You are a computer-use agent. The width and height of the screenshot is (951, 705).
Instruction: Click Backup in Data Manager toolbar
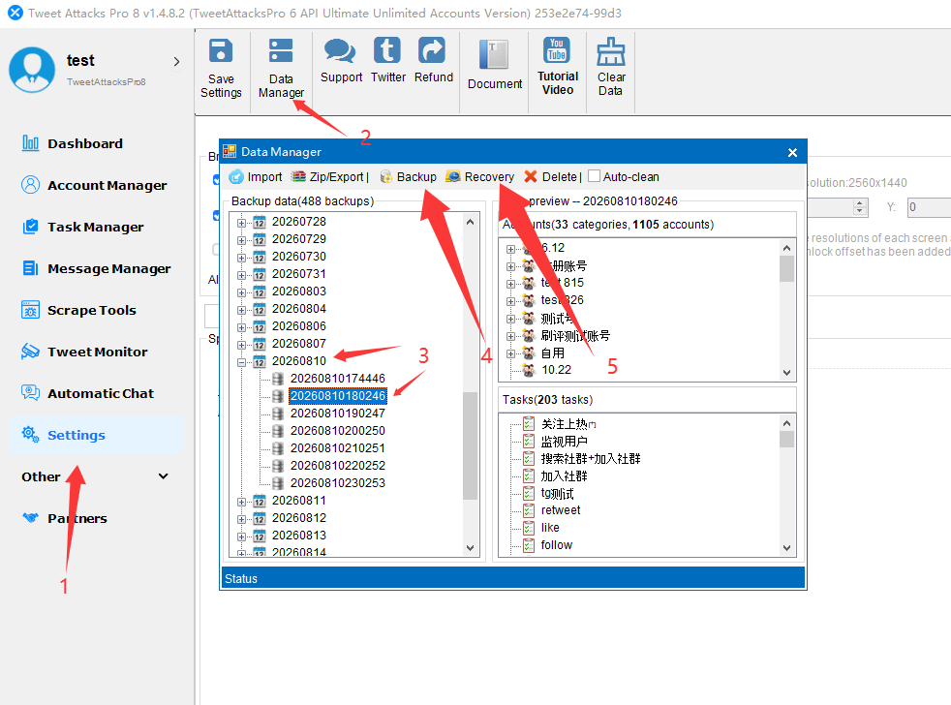click(409, 177)
